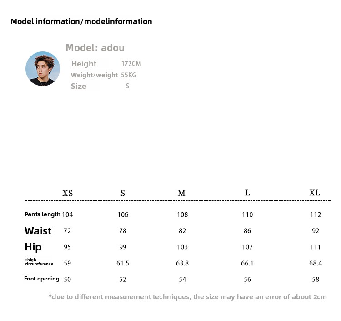Click the thigh circumference value 66.1

point(247,263)
